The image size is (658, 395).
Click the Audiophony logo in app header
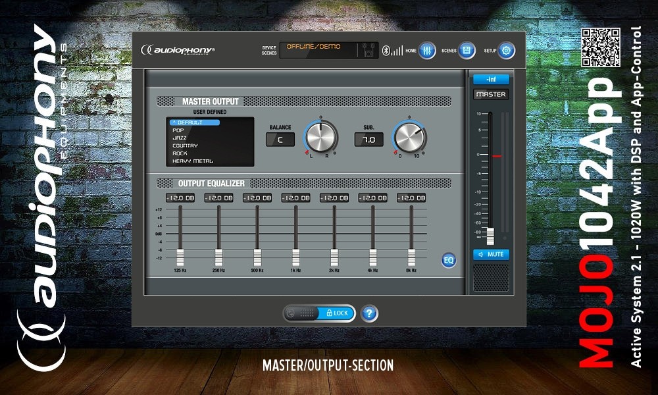[x=178, y=51]
